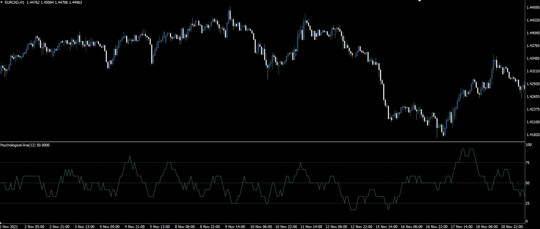Click the small arrow at bottom-left corner
The width and height of the screenshot is (540, 229).
coord(1,223)
